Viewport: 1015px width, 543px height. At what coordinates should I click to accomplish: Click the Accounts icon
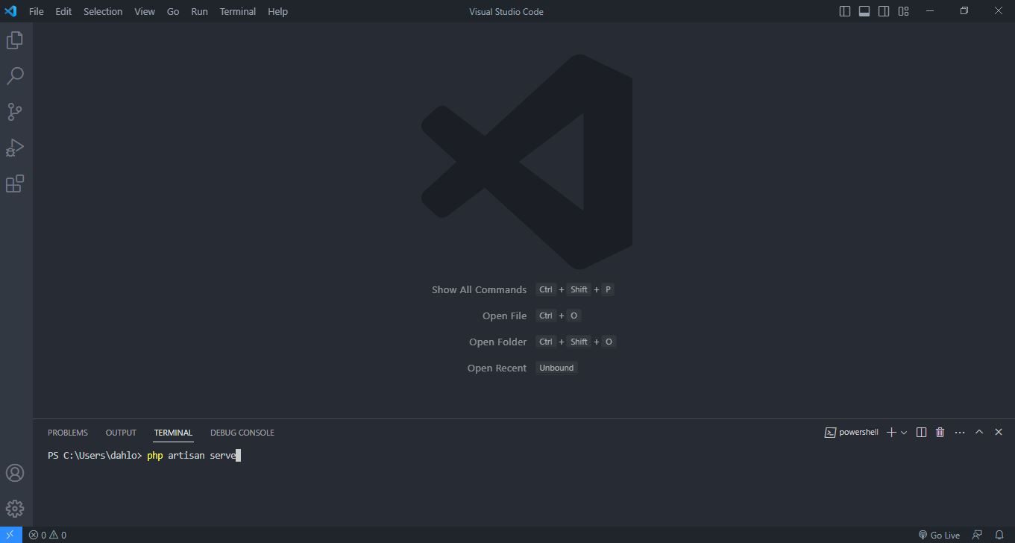coord(15,473)
